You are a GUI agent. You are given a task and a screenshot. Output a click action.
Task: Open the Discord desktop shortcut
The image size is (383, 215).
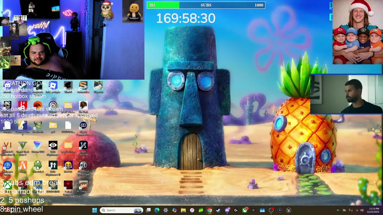click(x=7, y=87)
